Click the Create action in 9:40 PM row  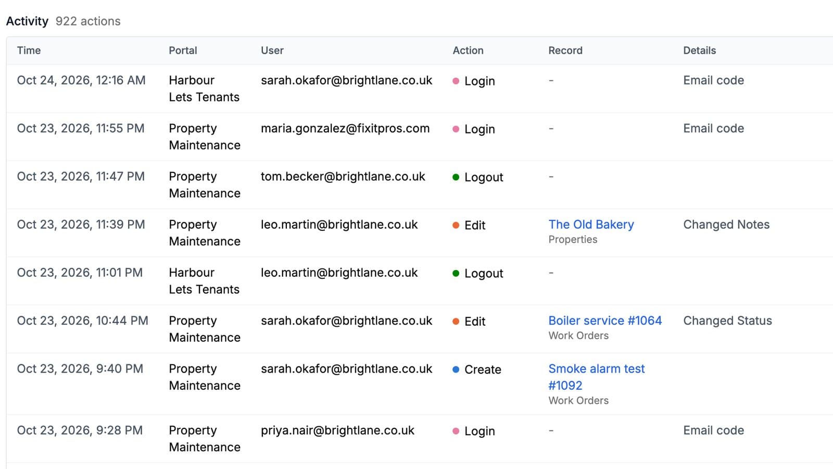coord(477,369)
